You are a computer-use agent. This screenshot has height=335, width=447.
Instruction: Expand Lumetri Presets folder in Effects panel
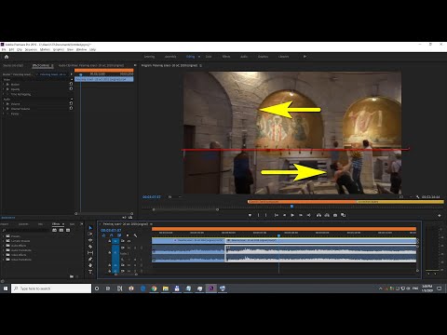click(x=4, y=241)
